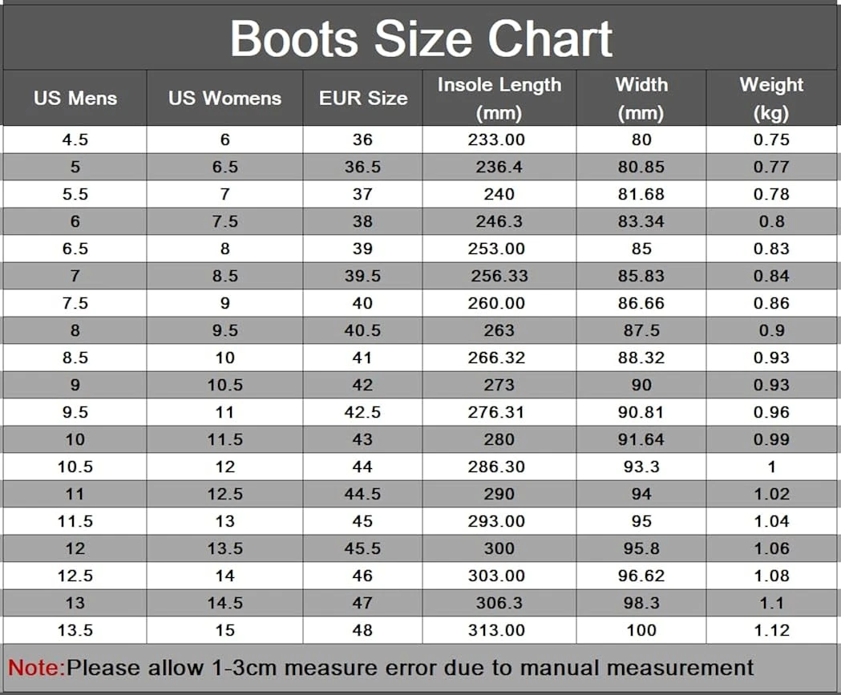Click the Width (mm) column header

[641, 98]
